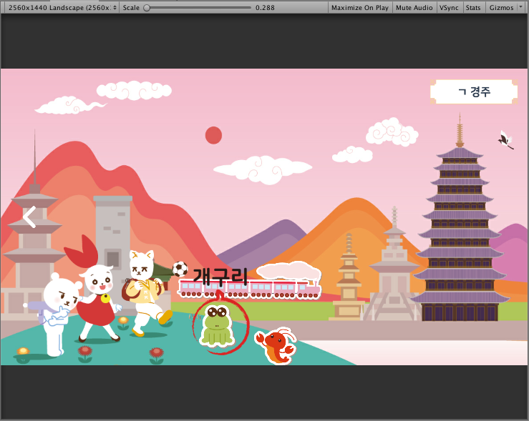
Task: Click the 0.288 scale value
Action: [265, 7]
